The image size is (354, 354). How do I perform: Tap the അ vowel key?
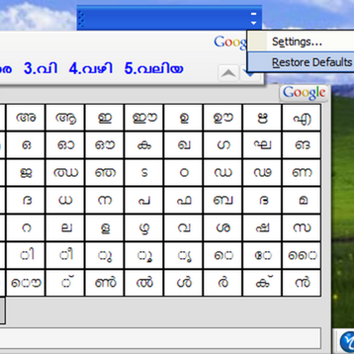(26, 117)
